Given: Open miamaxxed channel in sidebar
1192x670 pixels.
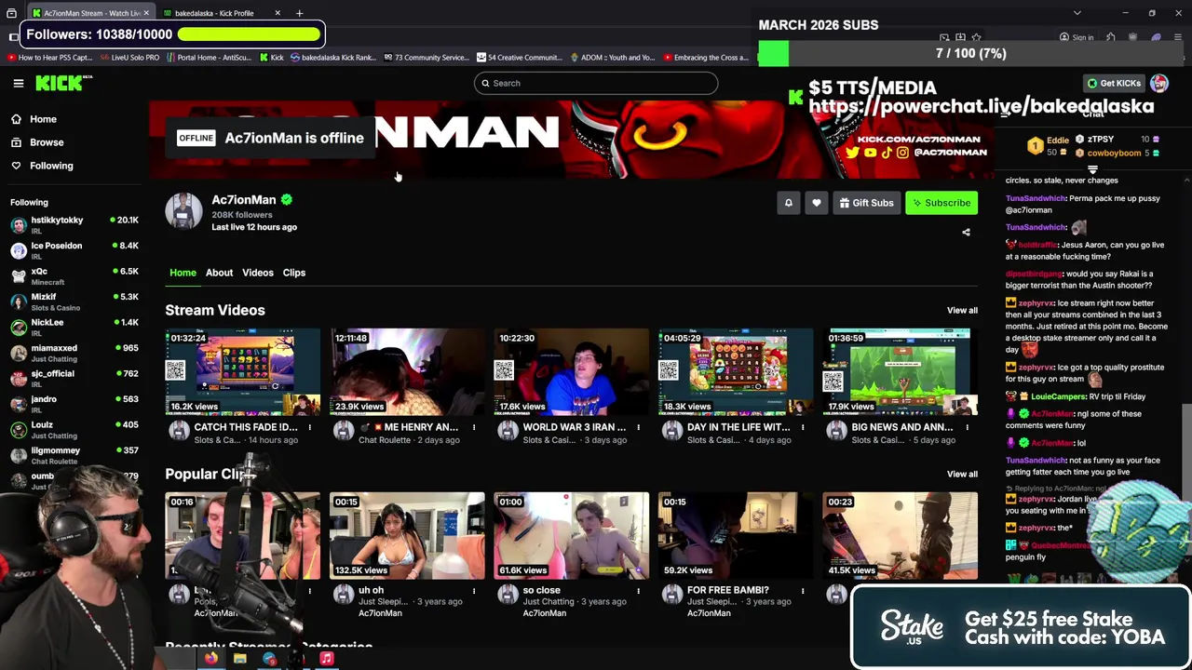Looking at the screenshot, I should pyautogui.click(x=74, y=353).
